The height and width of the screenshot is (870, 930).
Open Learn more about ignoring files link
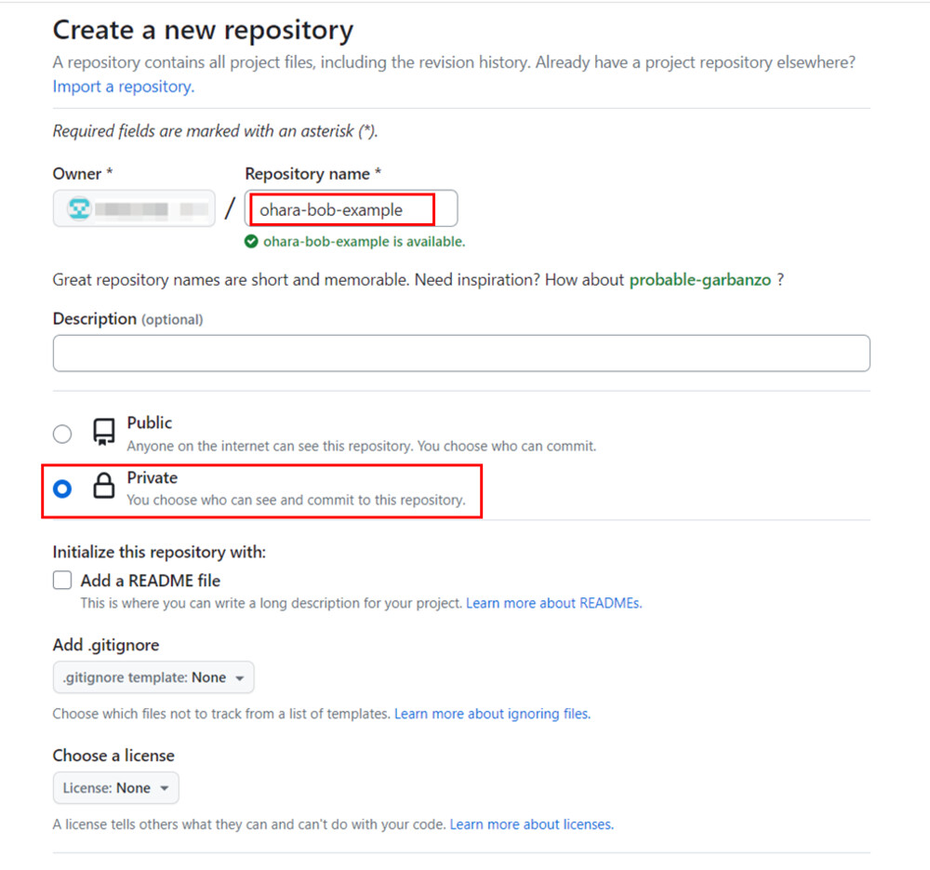(492, 714)
